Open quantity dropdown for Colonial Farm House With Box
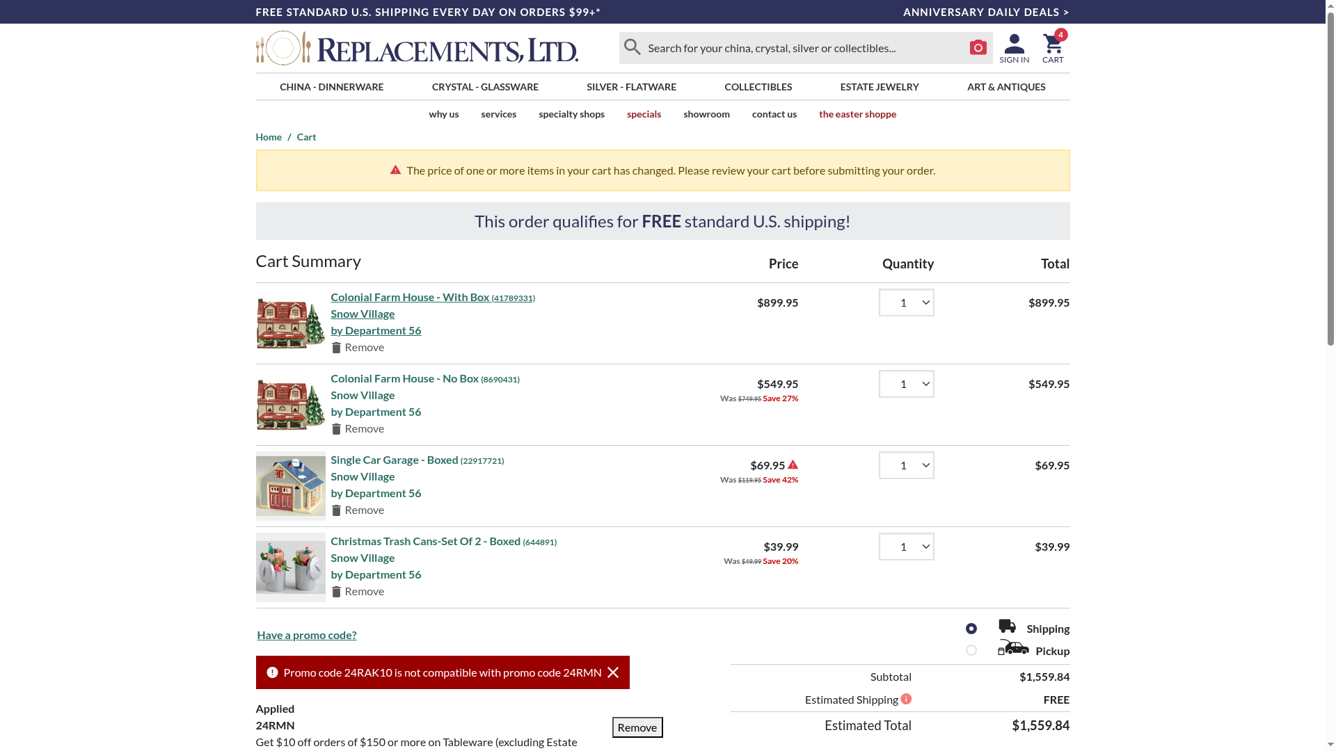Image resolution: width=1336 pixels, height=751 pixels. (906, 302)
